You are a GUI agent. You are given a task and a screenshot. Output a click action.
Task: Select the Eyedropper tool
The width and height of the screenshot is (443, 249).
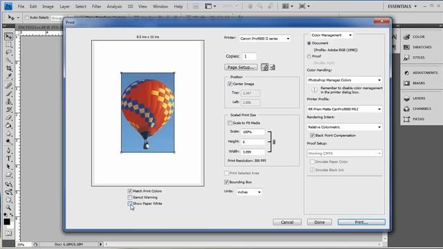pos(9,76)
